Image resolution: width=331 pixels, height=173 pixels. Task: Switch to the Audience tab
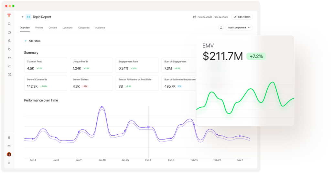(100, 28)
